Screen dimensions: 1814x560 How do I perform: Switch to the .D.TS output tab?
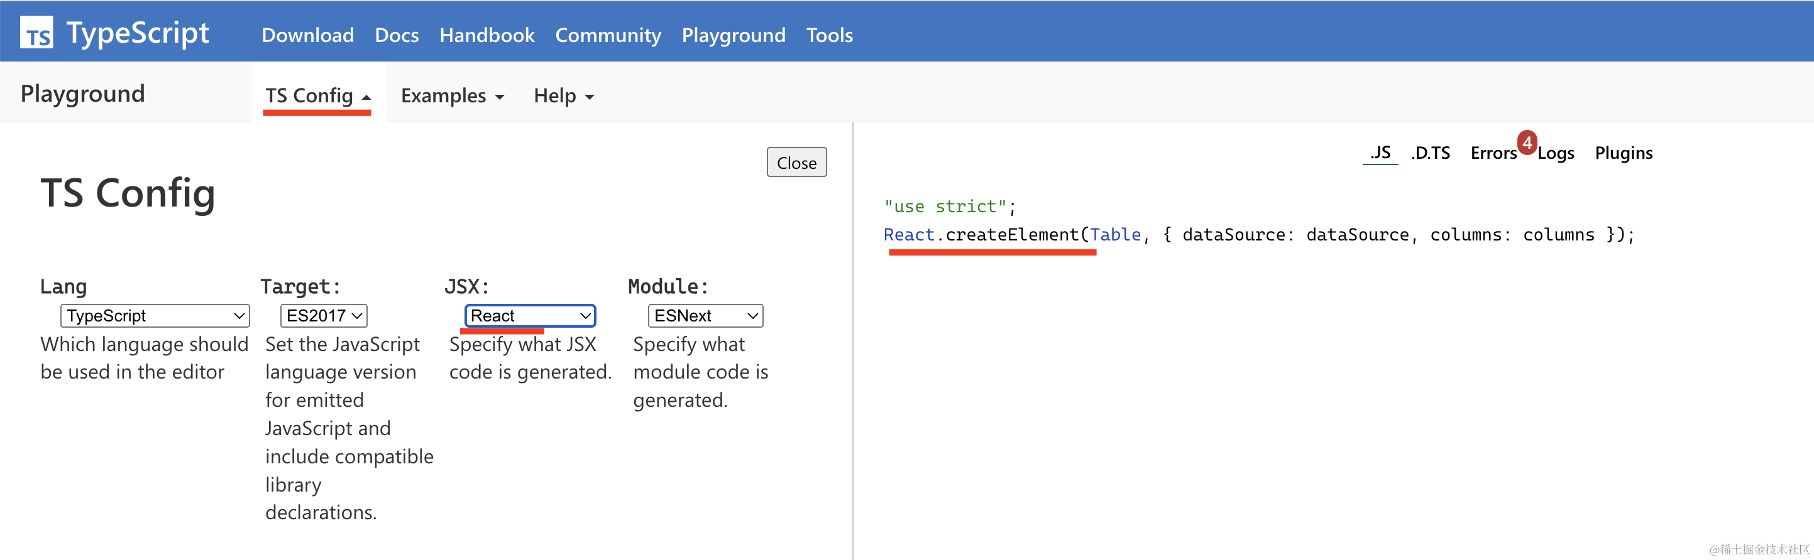(x=1430, y=153)
